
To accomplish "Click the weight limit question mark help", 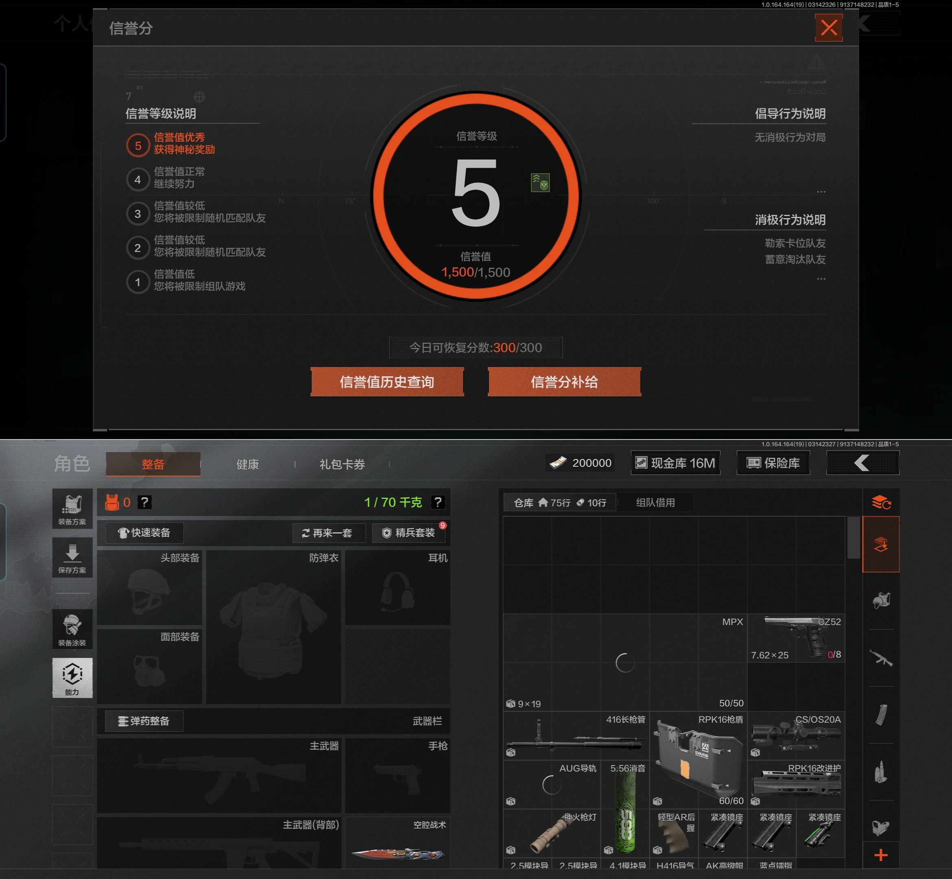I will click(437, 502).
